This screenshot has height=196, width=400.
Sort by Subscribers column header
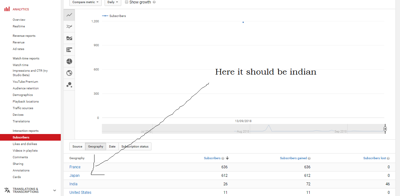click(212, 158)
